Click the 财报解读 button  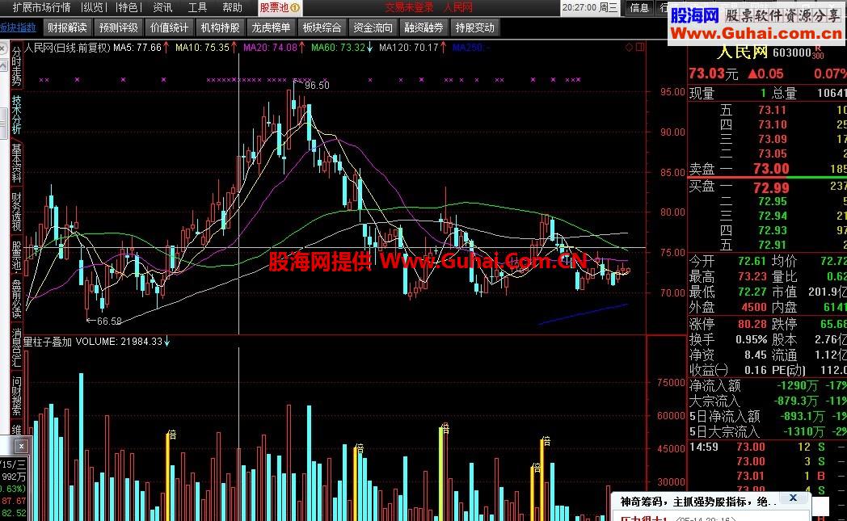tap(67, 27)
